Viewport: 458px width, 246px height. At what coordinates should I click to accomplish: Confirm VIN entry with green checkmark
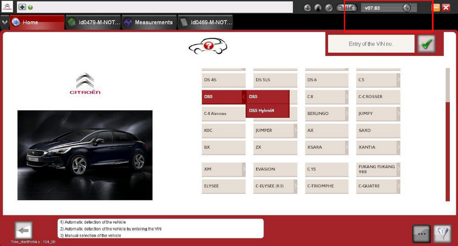click(x=426, y=44)
